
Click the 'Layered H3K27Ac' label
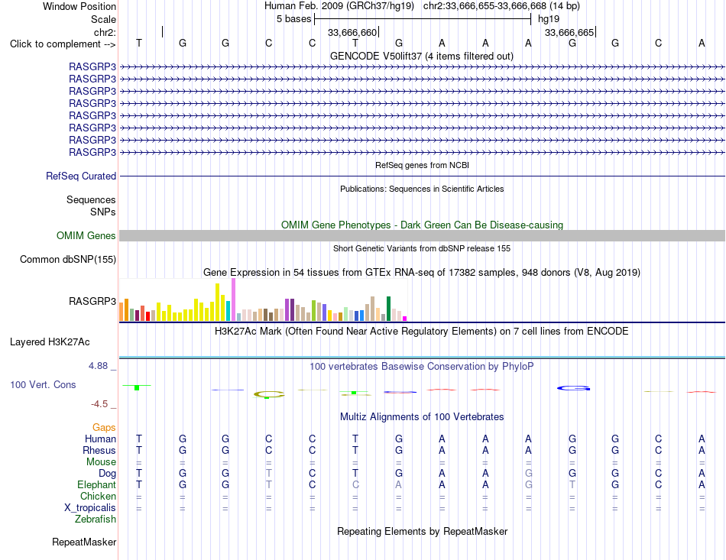click(50, 342)
